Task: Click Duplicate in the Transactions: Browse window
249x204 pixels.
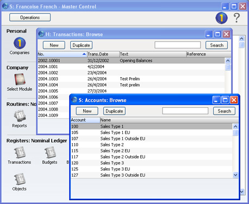Action: pos(81,45)
